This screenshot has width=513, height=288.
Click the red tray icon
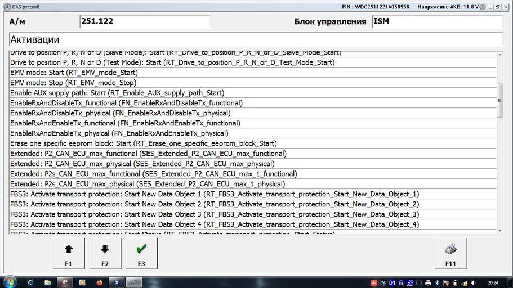373,283
